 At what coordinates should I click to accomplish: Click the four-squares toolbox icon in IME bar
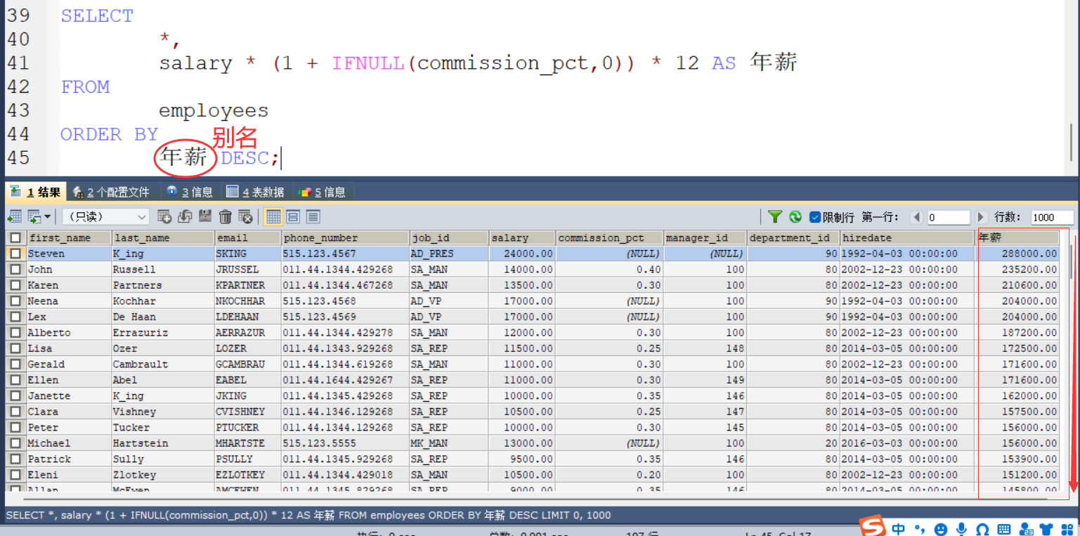coord(1068,529)
